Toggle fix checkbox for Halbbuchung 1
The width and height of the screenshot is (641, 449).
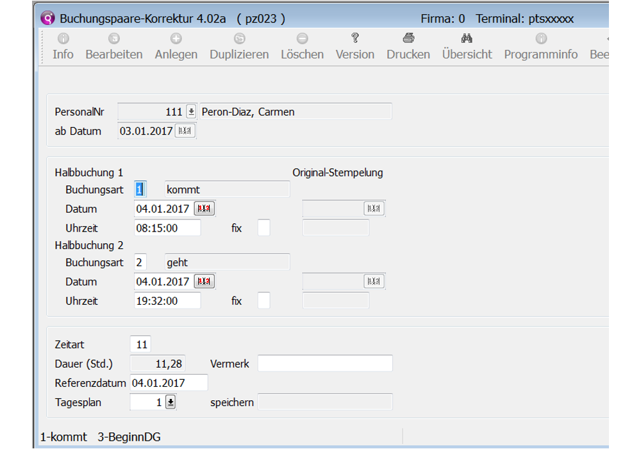click(x=263, y=228)
